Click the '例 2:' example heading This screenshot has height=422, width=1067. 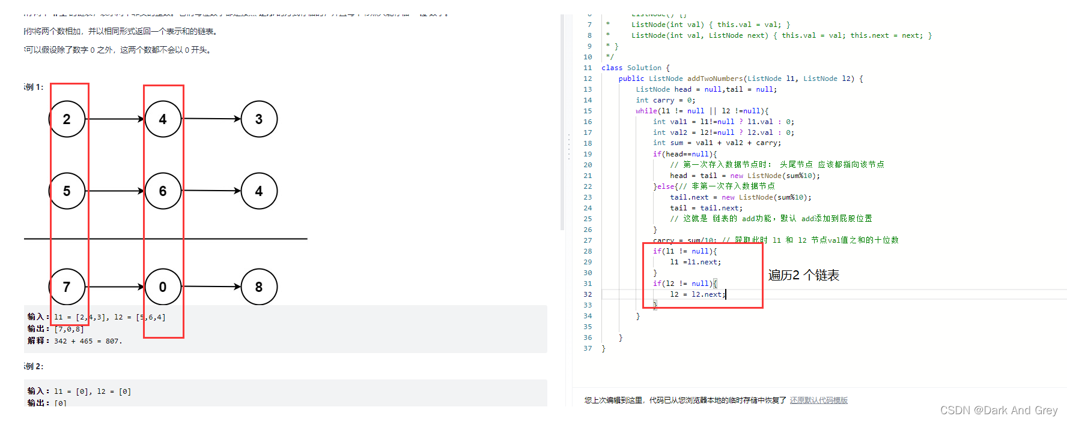(34, 366)
